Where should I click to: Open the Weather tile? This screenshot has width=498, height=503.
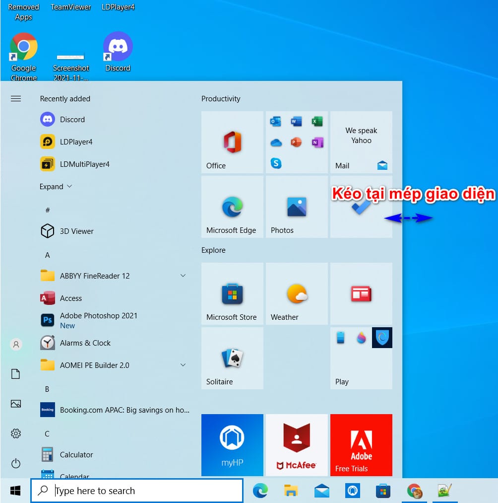coord(297,293)
